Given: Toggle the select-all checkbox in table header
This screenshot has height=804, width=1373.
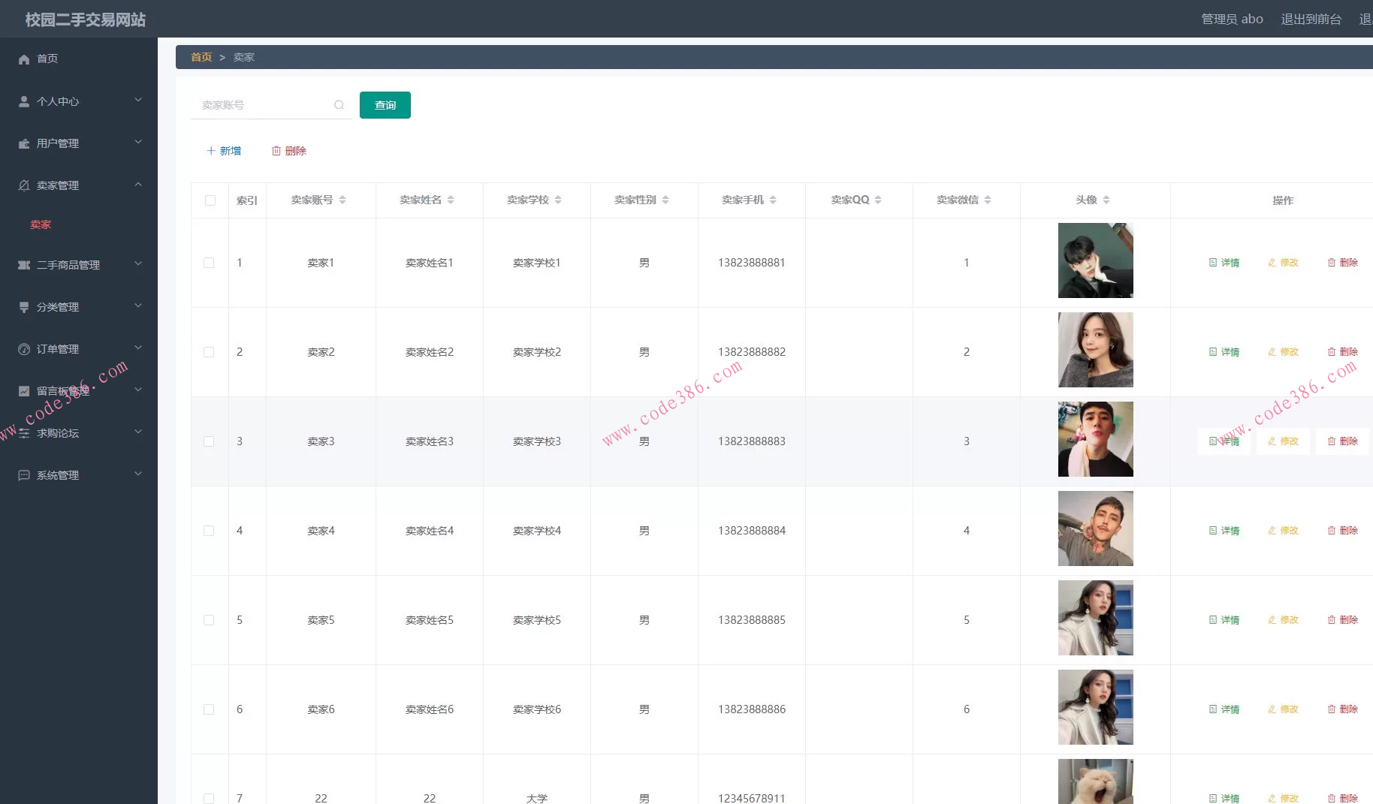Looking at the screenshot, I should click(x=210, y=200).
